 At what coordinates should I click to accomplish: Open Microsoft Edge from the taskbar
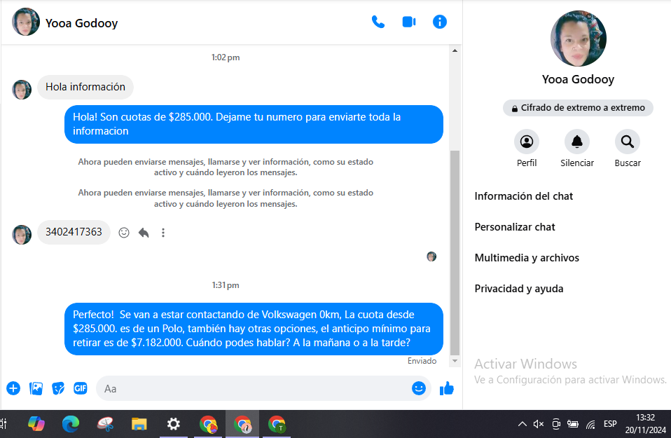71,424
